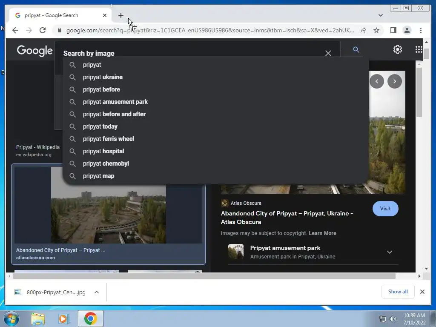Click the page vertical scrollbar thumb

pos(426,54)
